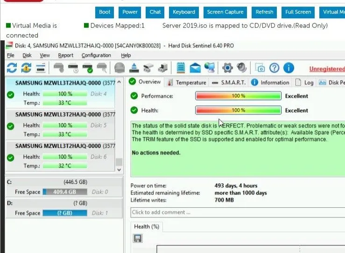Click the remote console Refresh button
Screen dimensions: 345x253
(264, 12)
